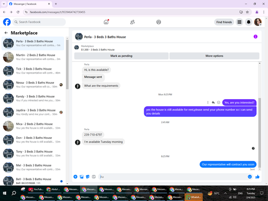Click the More icon beside 'Yes, are you interested?'
Viewport: 268px width, 201px height.
click(x=208, y=102)
